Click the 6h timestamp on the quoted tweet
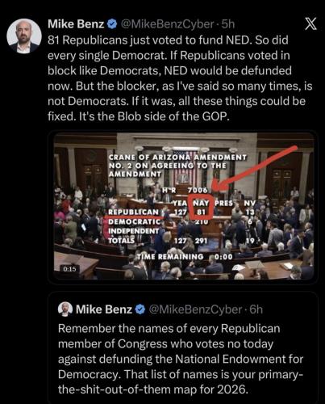This screenshot has width=325, height=404. click(256, 309)
